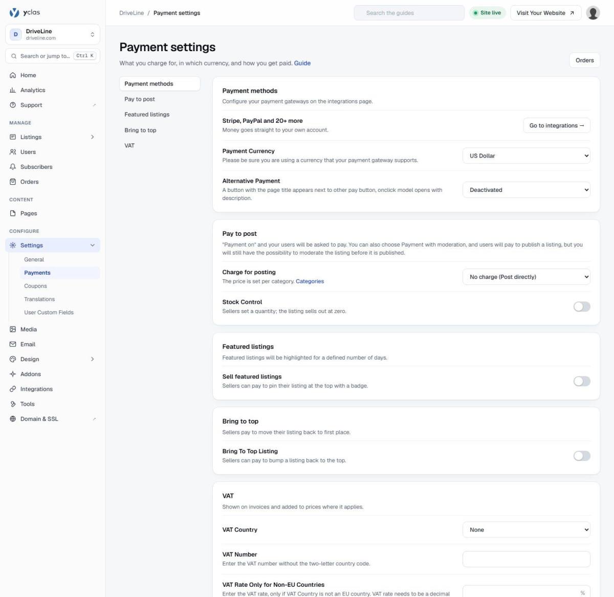
Task: Jump to Bring to top section
Action: pos(160,130)
